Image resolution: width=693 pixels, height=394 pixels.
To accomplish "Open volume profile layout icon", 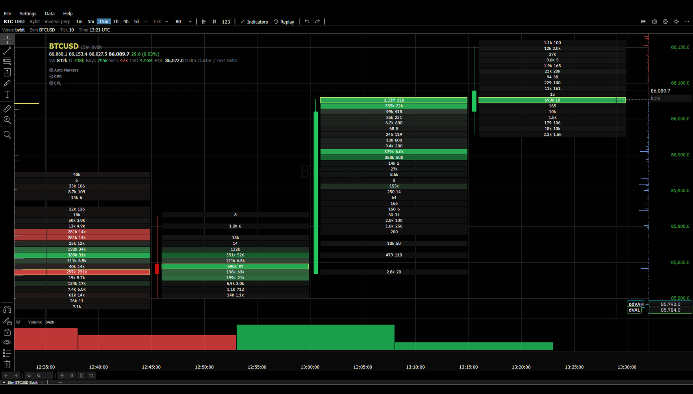I will (x=204, y=22).
